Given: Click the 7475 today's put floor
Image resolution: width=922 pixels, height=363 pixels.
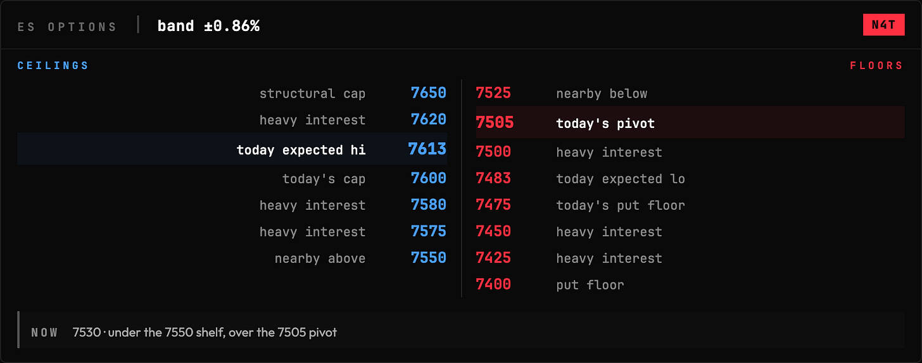Looking at the screenshot, I should 690,205.
